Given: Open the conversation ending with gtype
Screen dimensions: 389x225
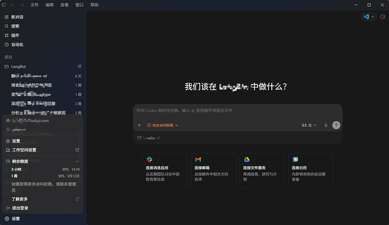Looking at the screenshot, I should coord(43,94).
